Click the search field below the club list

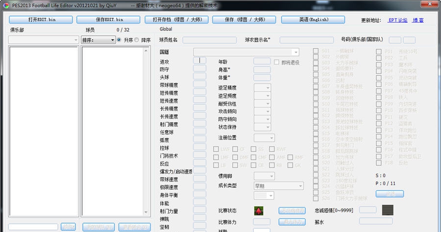click(33, 227)
